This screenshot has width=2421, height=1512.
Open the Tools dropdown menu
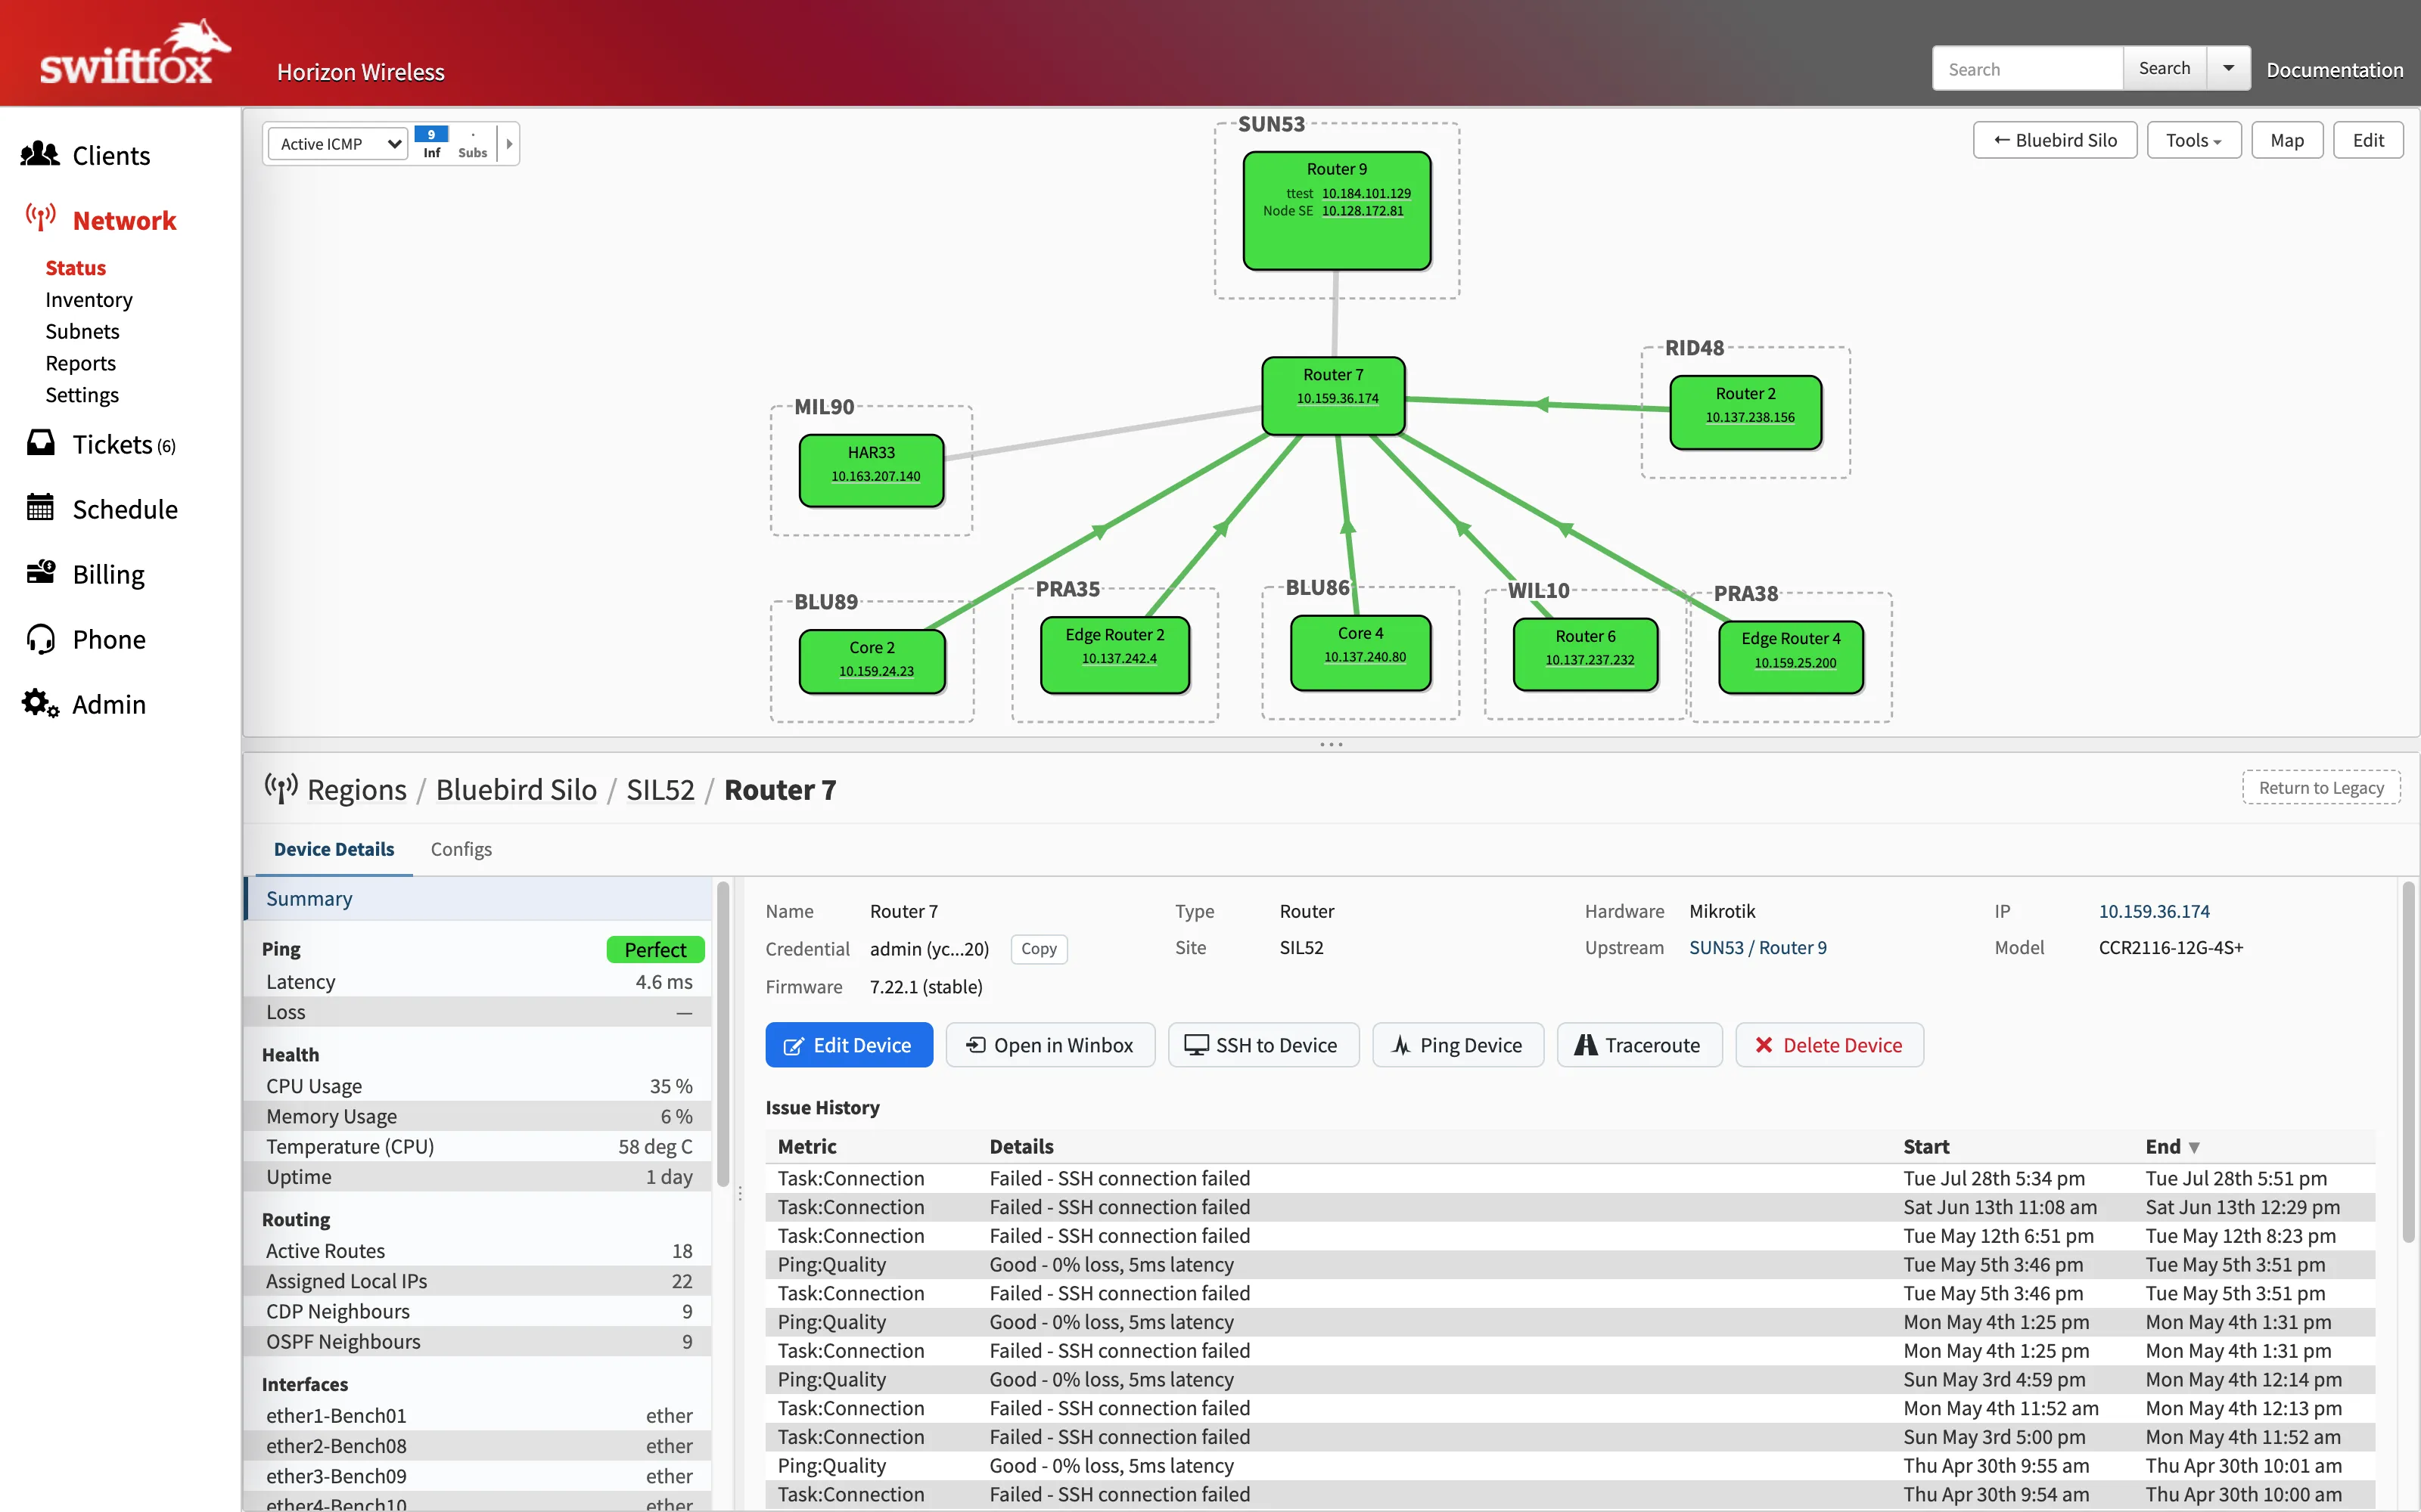tap(2193, 140)
